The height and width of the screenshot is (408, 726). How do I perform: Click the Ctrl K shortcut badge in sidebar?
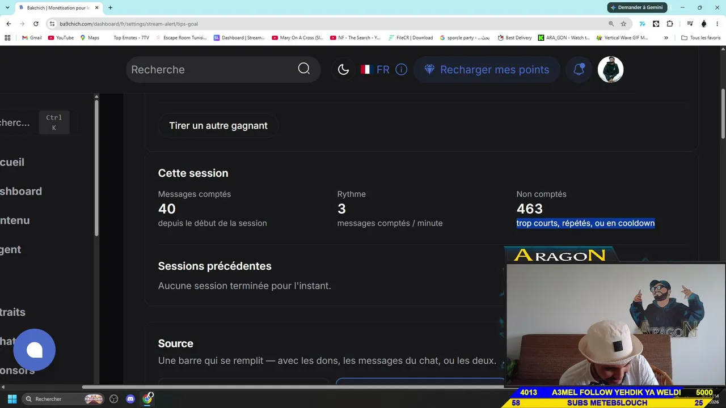tap(54, 122)
